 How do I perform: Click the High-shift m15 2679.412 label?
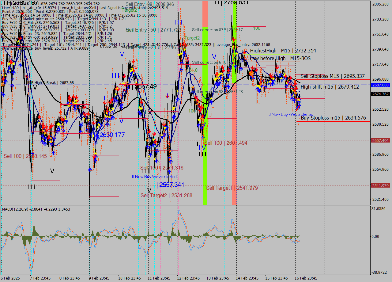[330, 87]
